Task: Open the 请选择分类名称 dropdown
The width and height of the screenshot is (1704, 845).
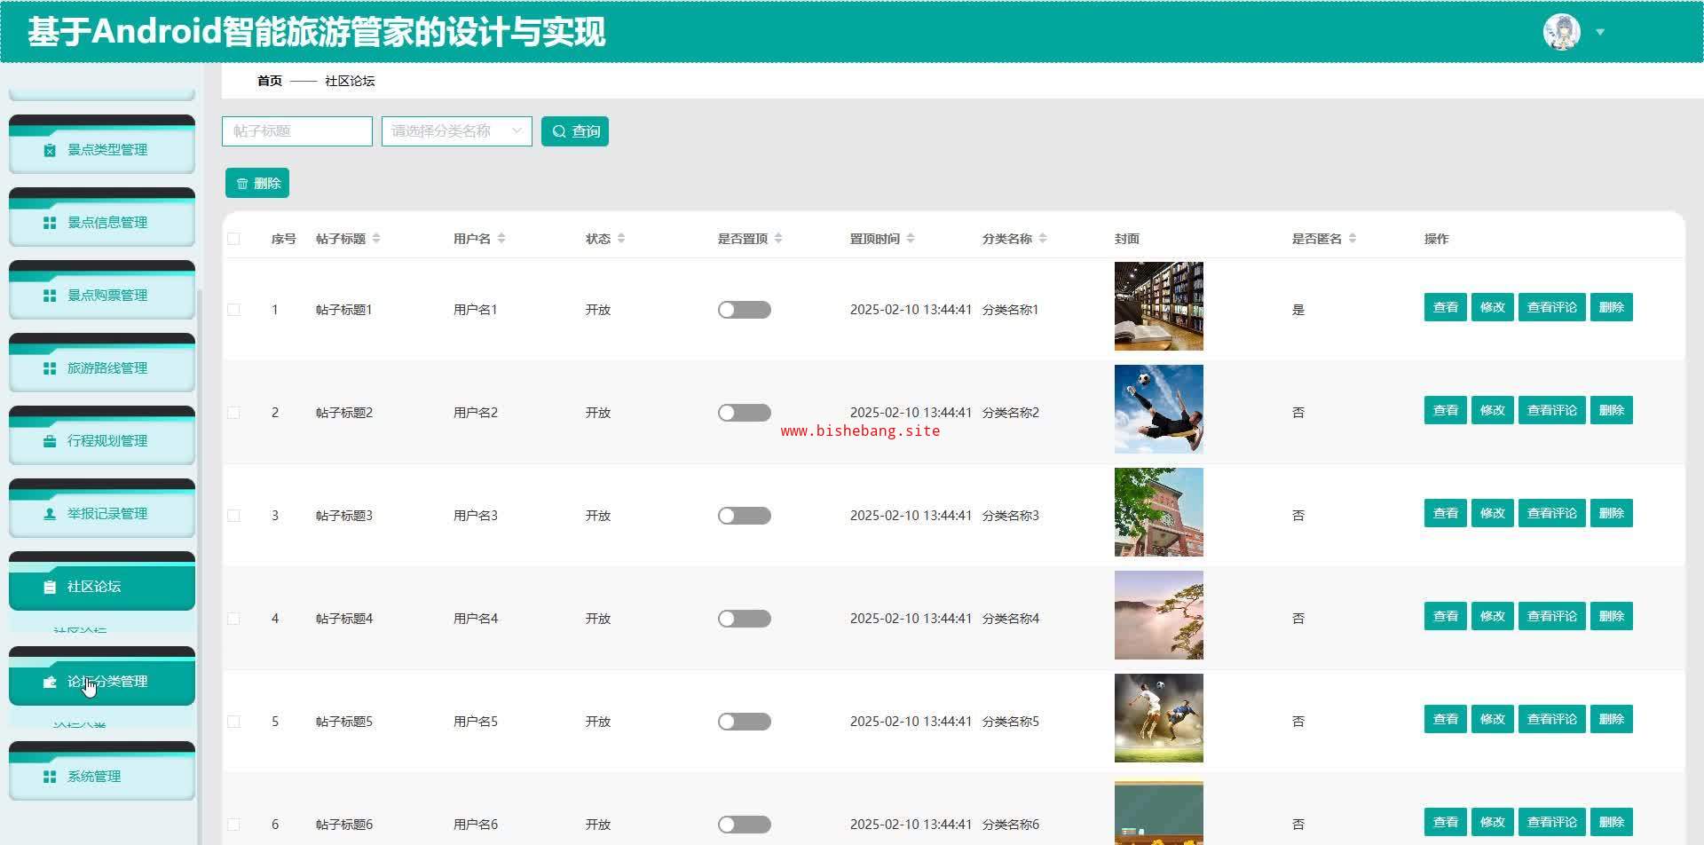Action: [x=456, y=131]
